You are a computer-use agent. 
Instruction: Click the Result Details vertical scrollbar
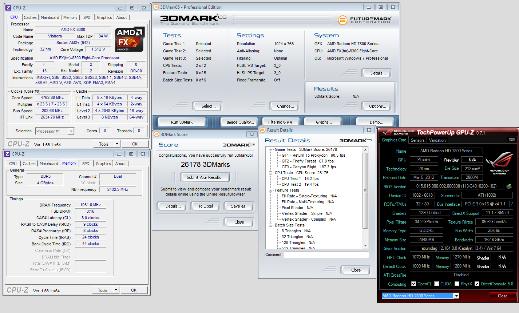[365, 198]
